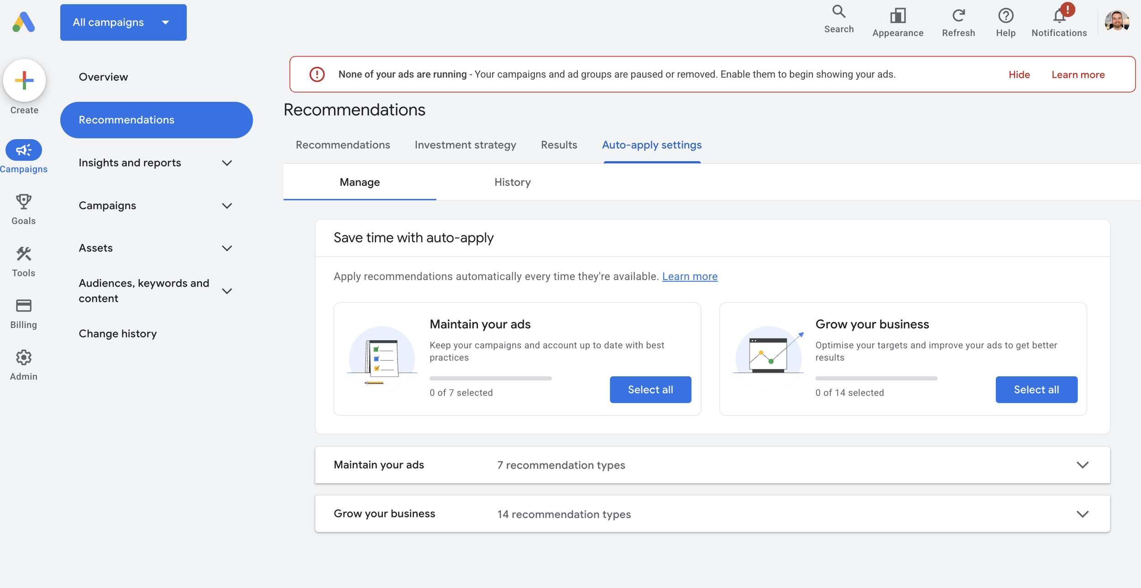Go to Overview in sidebar
Screen dimensions: 1141x588
103,77
